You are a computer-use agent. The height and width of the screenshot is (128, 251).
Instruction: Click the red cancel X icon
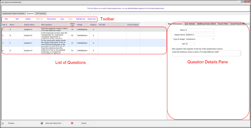(x=72, y=123)
